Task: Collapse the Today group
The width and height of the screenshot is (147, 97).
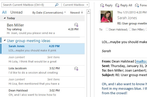Action: [x=5, y=18]
